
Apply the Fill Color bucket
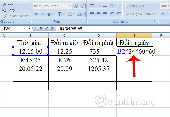[x=70, y=14]
